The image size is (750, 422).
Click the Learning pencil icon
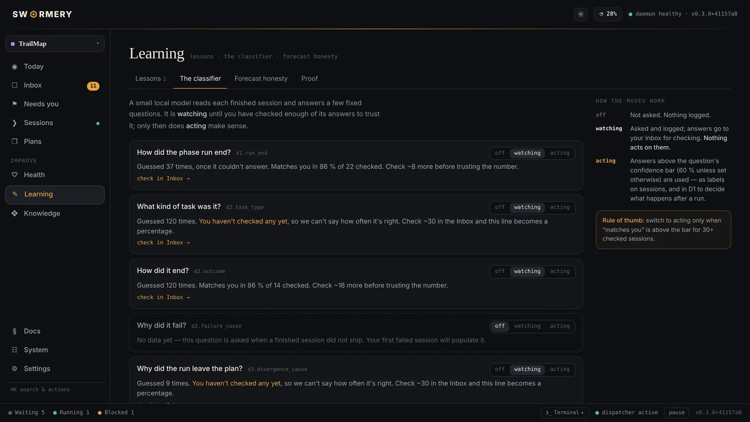15,194
